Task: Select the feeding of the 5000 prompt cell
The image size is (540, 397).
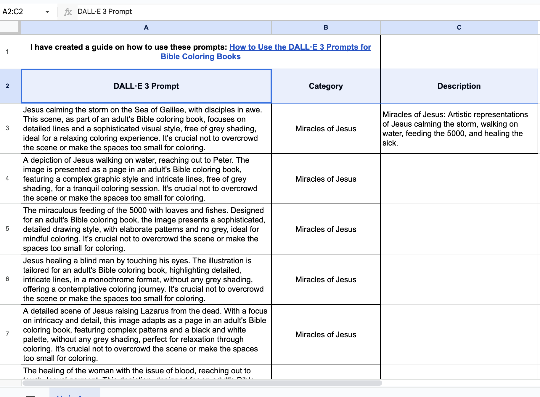Action: (x=146, y=229)
